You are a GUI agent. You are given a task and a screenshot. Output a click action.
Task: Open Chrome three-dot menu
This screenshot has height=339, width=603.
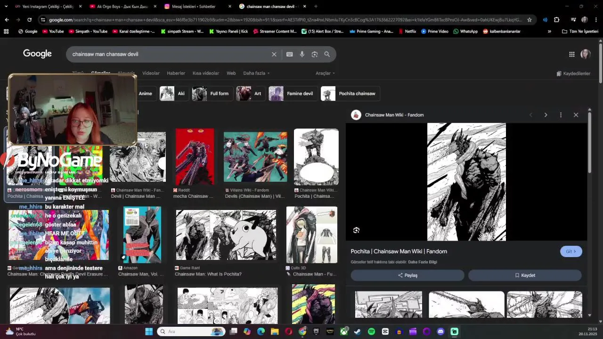click(x=596, y=20)
